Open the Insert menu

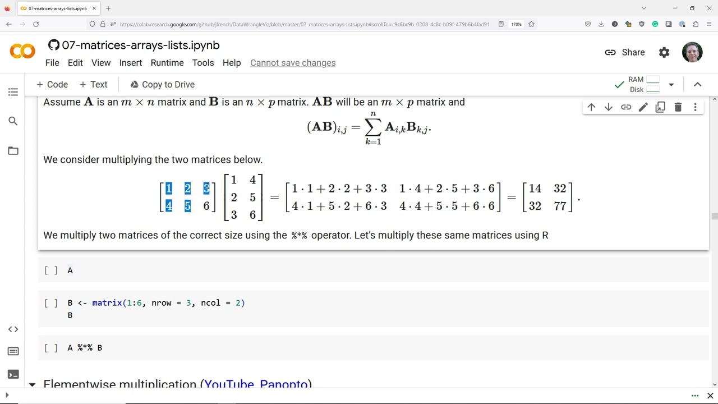tap(130, 63)
